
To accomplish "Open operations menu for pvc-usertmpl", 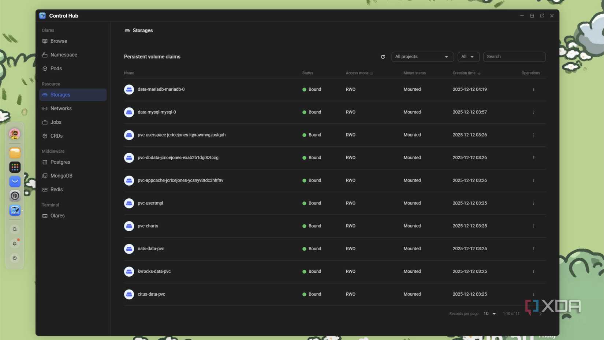I will pos(533,203).
